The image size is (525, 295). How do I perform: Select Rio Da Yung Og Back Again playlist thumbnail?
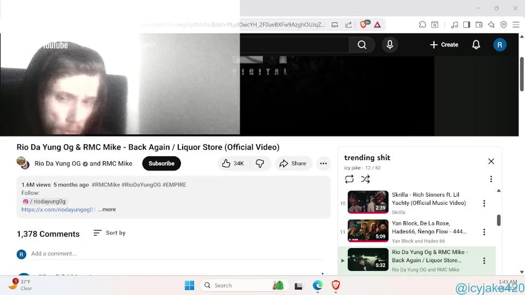tap(368, 259)
